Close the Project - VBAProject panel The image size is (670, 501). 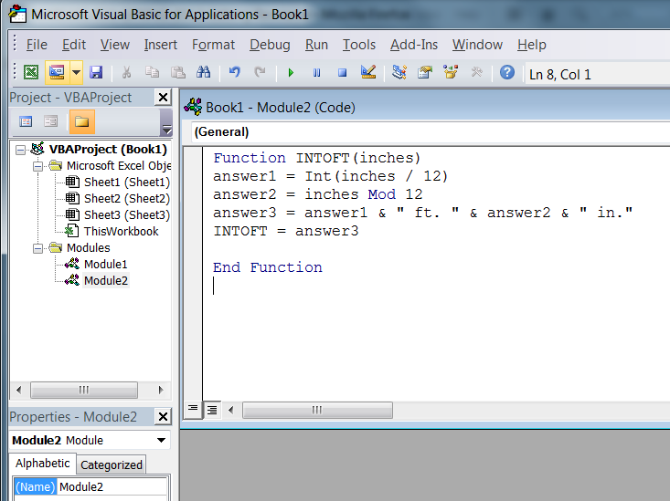pyautogui.click(x=163, y=98)
